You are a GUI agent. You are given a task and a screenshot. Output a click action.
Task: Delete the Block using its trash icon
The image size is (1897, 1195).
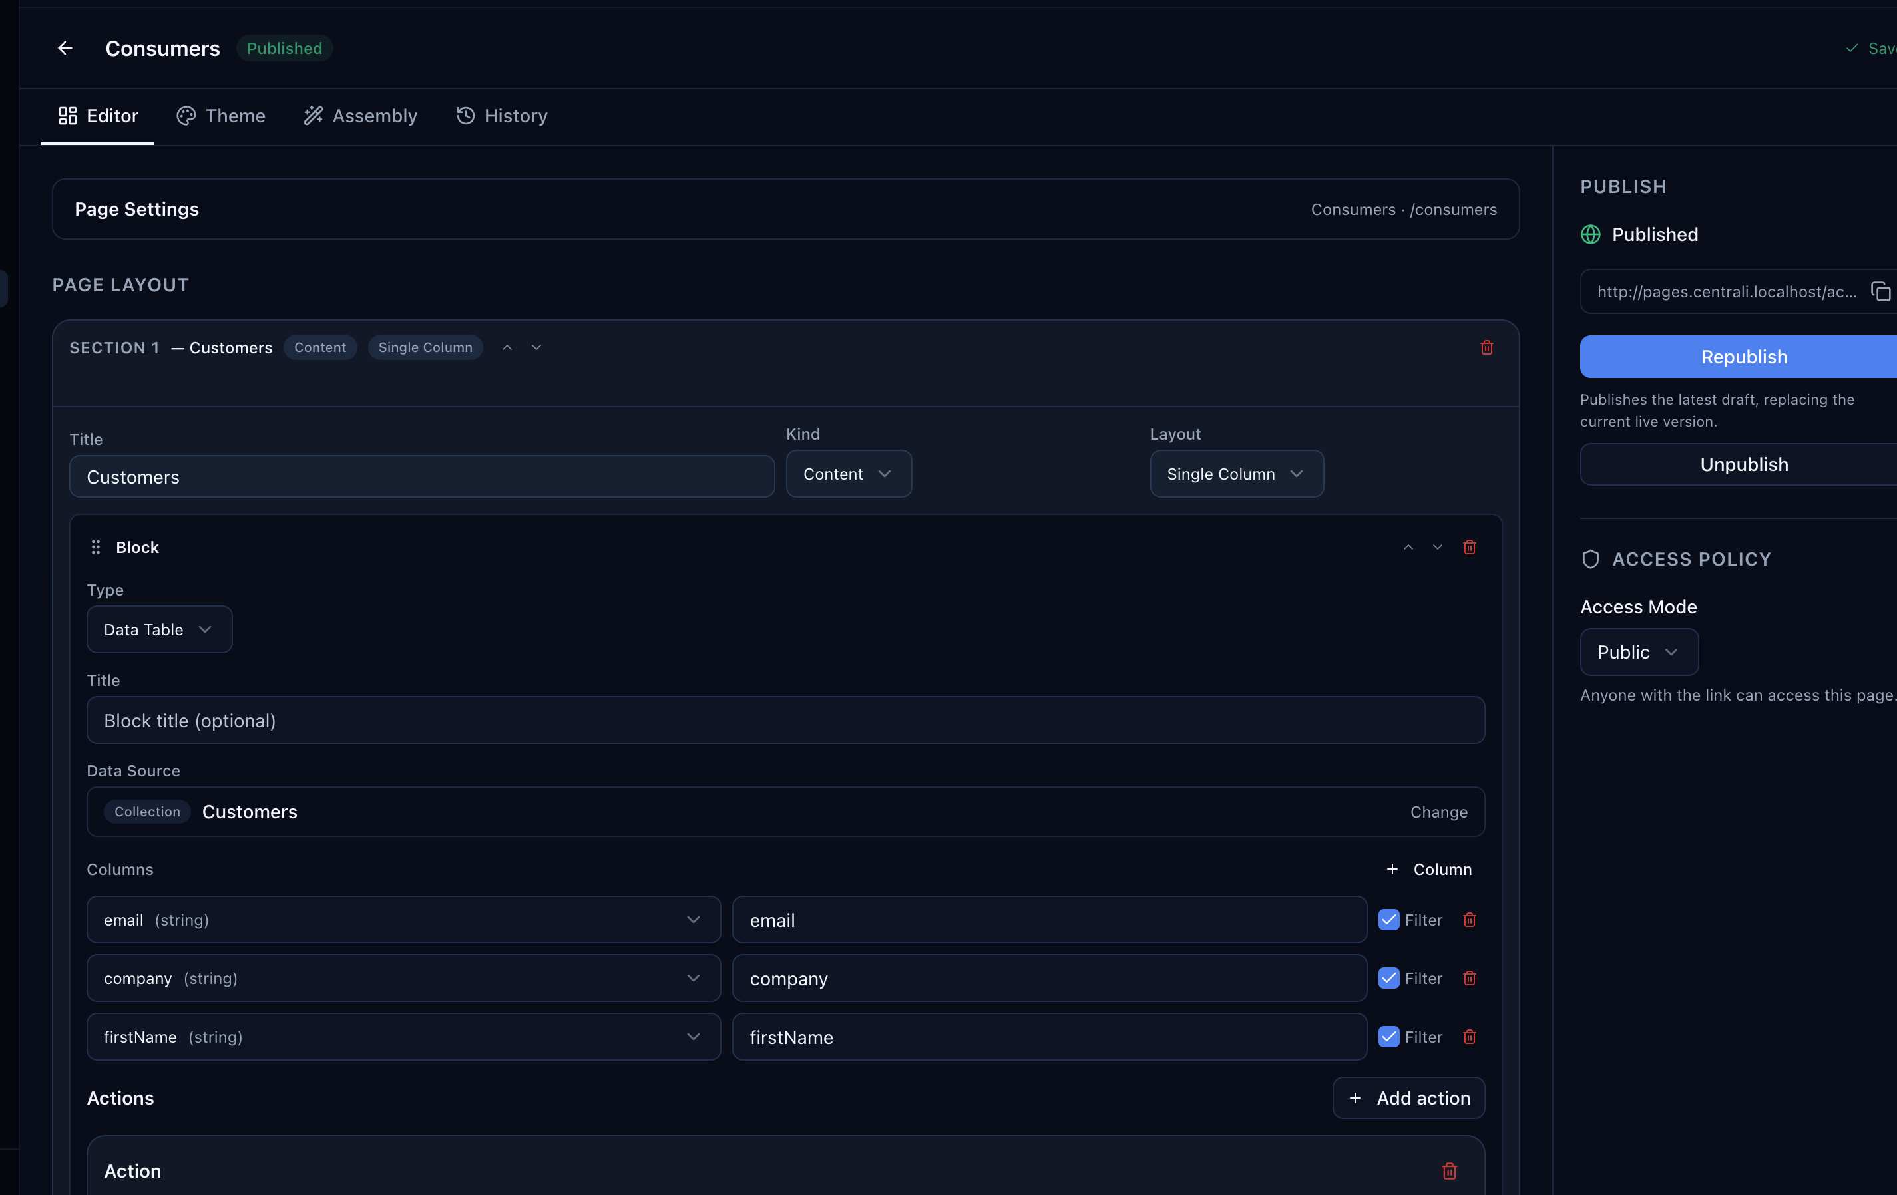(1469, 546)
